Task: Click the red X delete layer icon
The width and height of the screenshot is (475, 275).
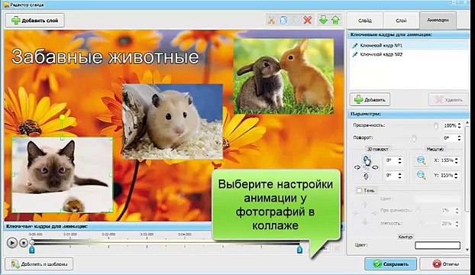Action: (x=308, y=21)
